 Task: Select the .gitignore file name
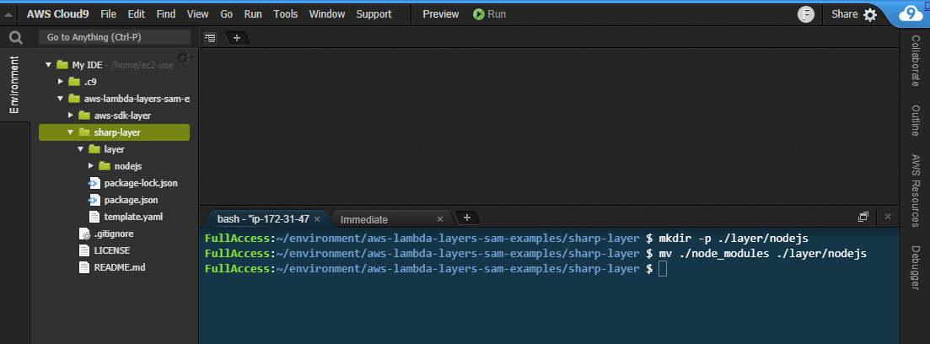pos(113,234)
